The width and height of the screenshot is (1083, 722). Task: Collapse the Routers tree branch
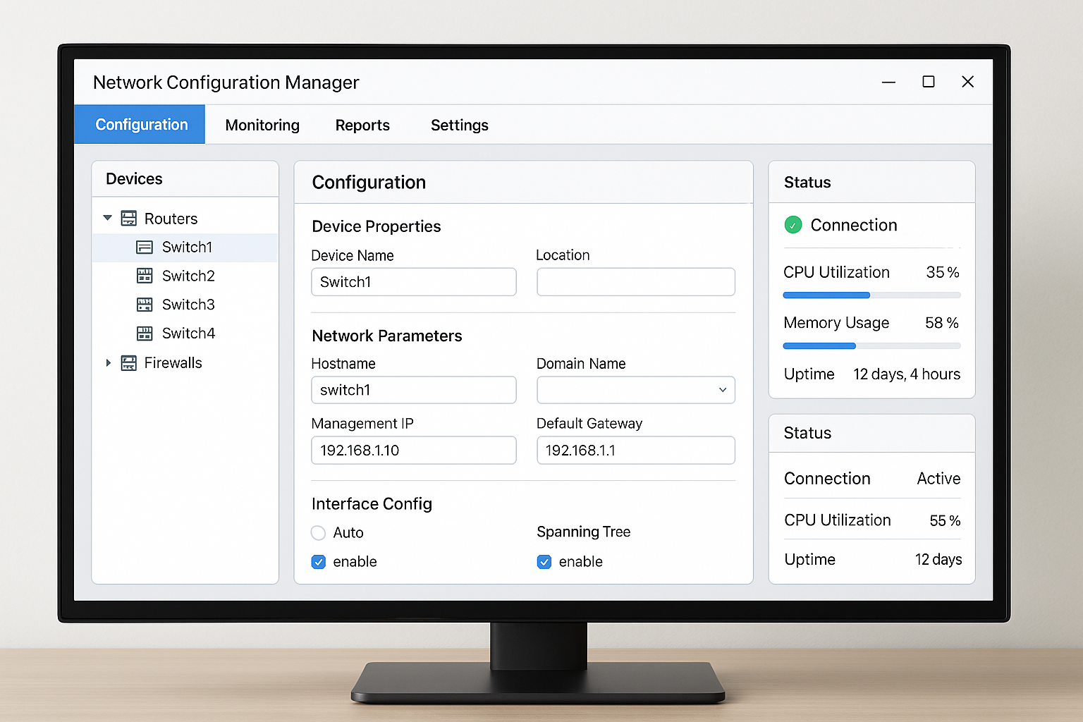(x=107, y=218)
